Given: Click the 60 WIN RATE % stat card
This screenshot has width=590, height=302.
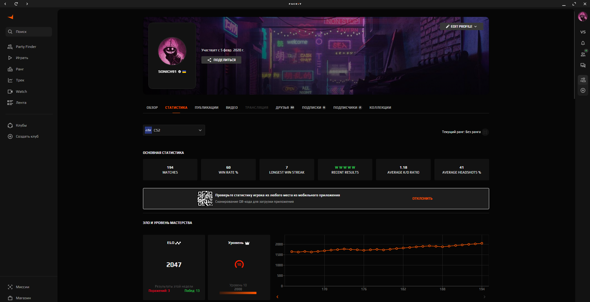Looking at the screenshot, I should pyautogui.click(x=228, y=170).
